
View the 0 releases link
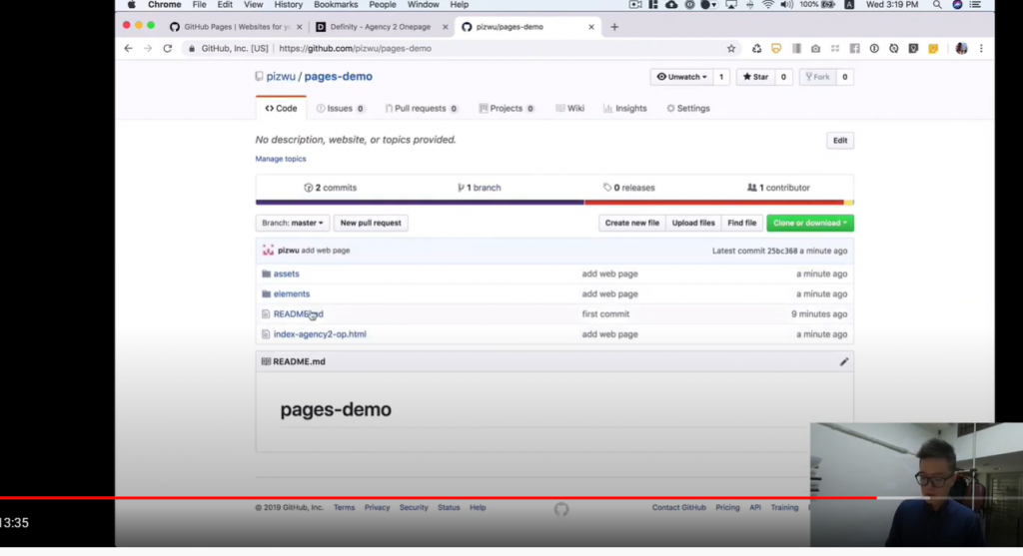tap(629, 188)
